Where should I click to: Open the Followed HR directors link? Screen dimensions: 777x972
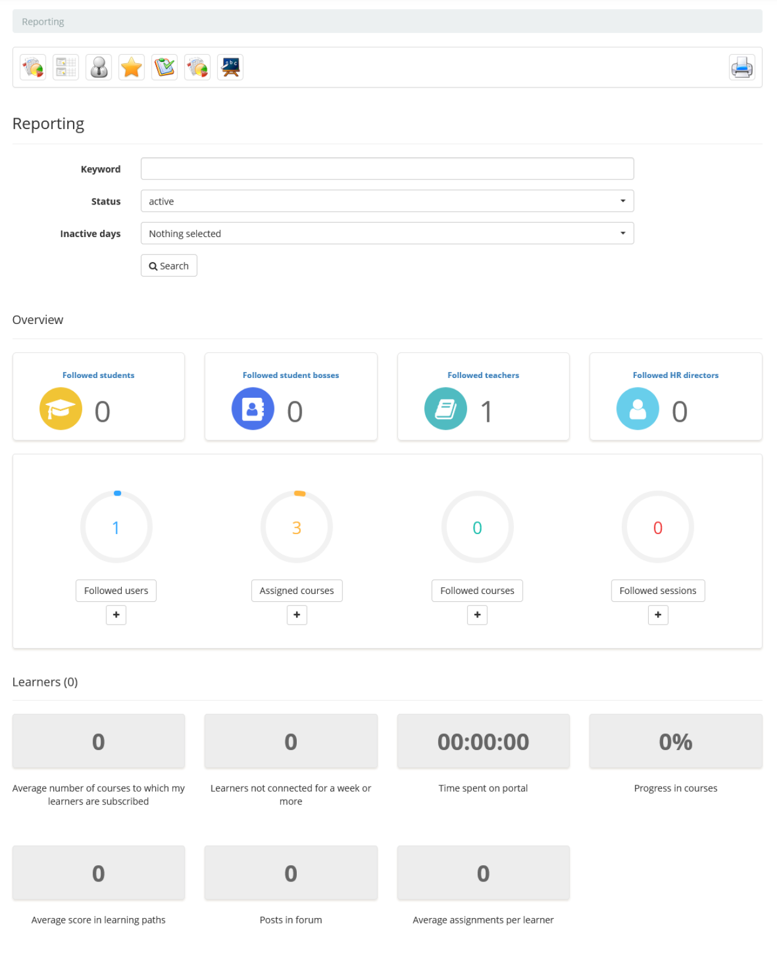point(676,375)
